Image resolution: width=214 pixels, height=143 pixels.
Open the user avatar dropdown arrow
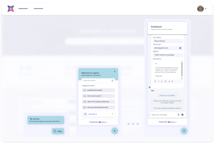206,9
